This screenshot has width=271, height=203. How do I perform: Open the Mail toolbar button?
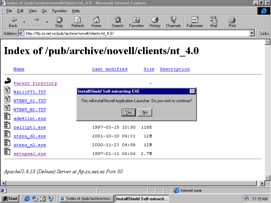click(214, 22)
